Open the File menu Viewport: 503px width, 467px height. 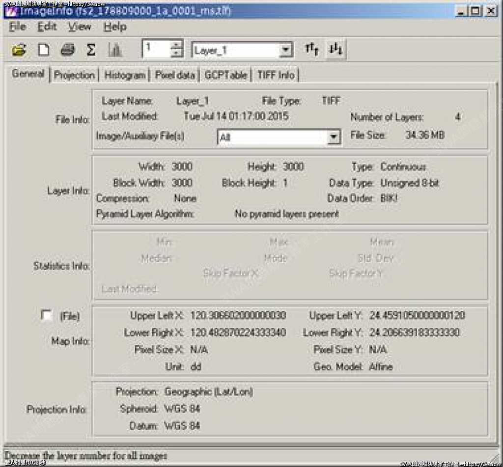click(17, 27)
